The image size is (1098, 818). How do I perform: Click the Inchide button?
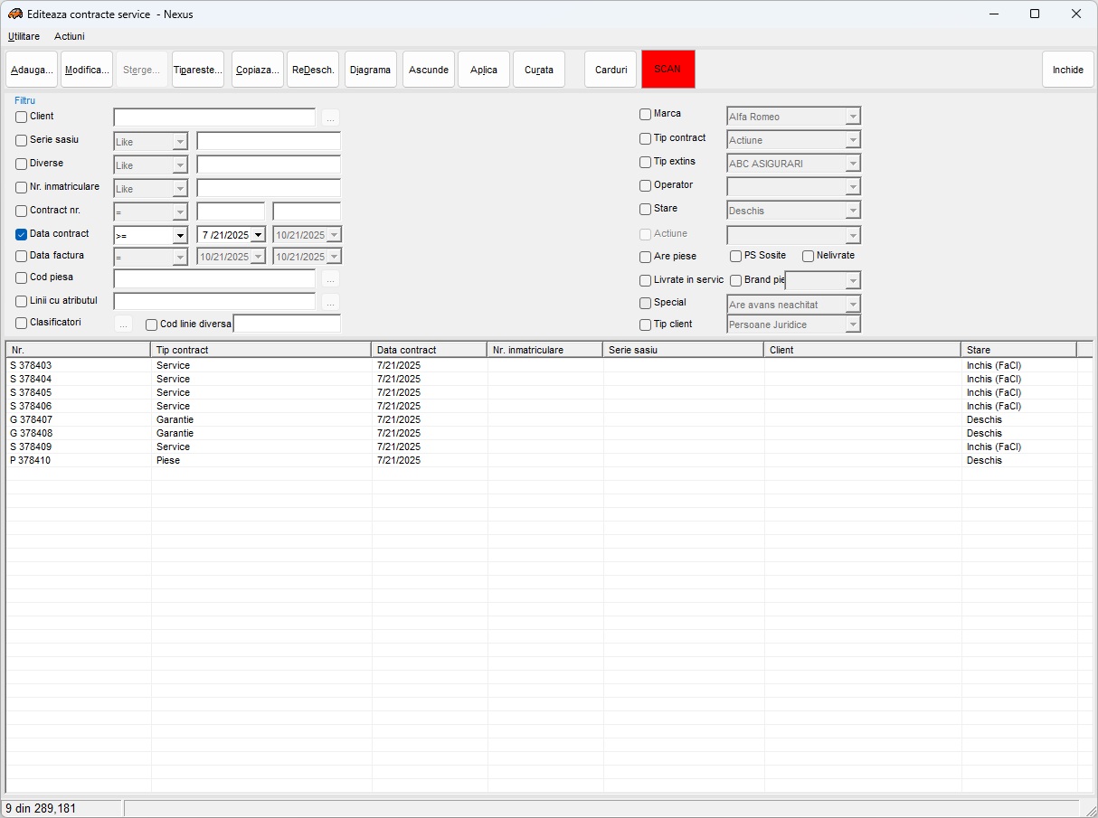1067,70
